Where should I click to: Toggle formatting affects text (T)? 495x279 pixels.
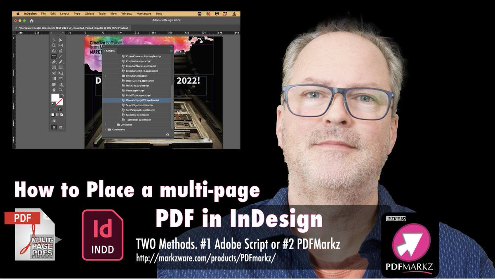coord(59,109)
